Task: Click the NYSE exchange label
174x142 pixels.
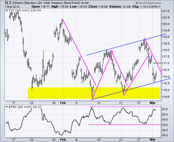Action: coord(85,3)
